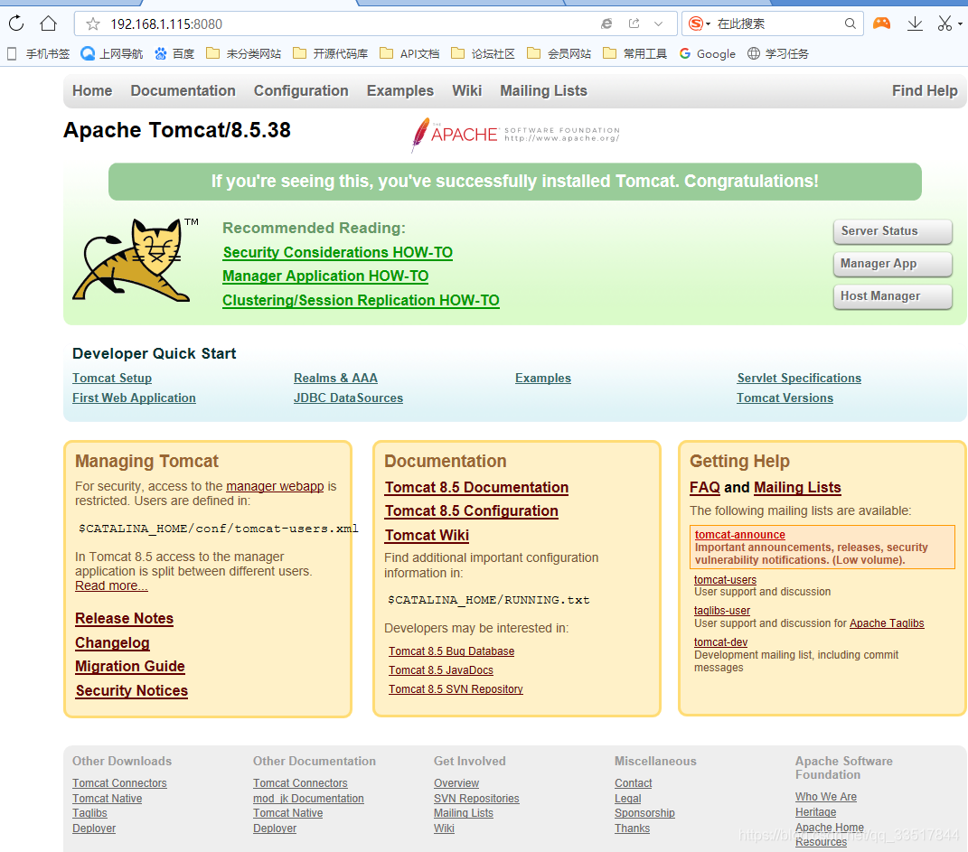The width and height of the screenshot is (968, 852).
Task: Open 上网导航 bookmark
Action: 112,53
